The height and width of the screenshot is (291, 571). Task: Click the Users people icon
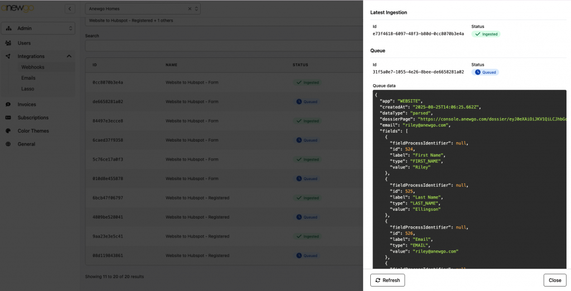(x=8, y=43)
